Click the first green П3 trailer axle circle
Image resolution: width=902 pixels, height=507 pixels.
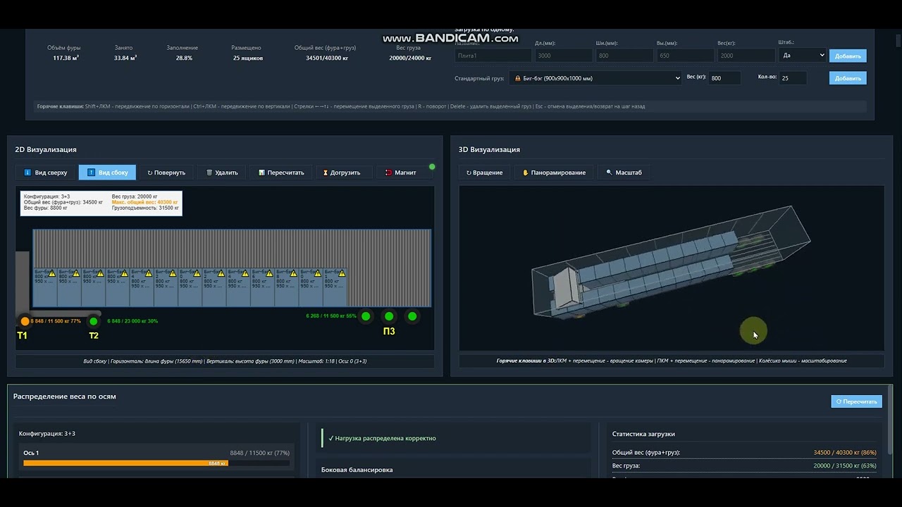(x=365, y=316)
